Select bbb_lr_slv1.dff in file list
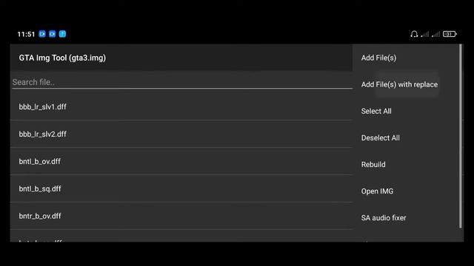474x266 pixels. click(181, 106)
